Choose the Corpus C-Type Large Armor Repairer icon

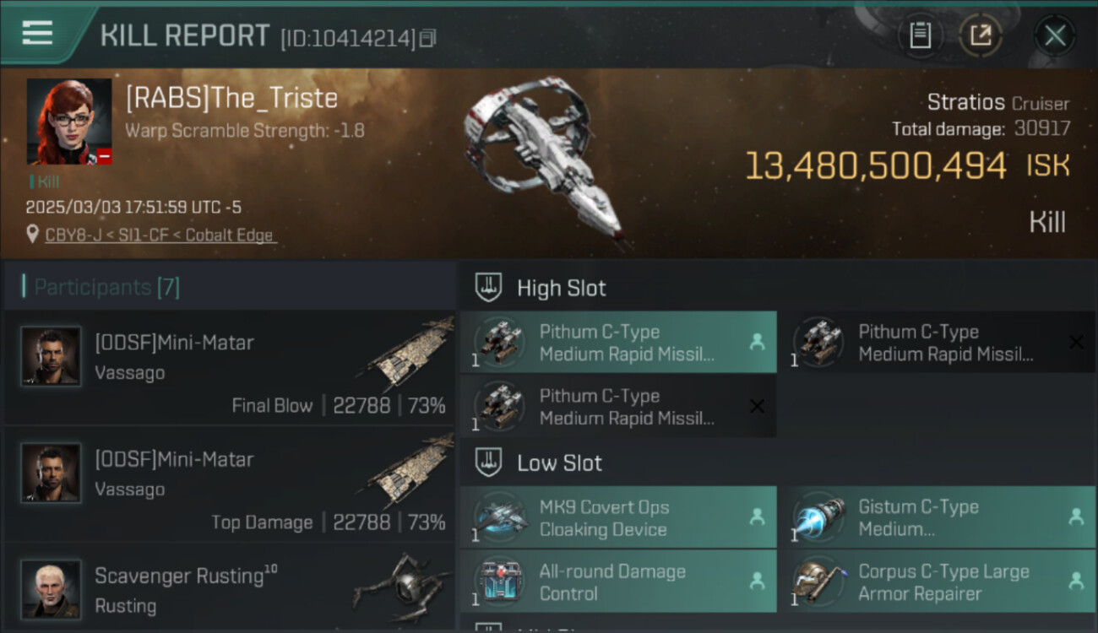[x=819, y=582]
